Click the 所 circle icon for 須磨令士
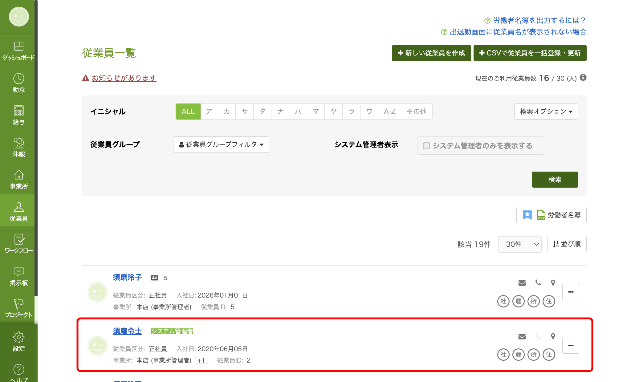631x382 pixels. click(x=534, y=355)
